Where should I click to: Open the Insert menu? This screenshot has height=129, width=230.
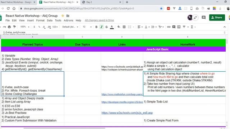[30, 20]
